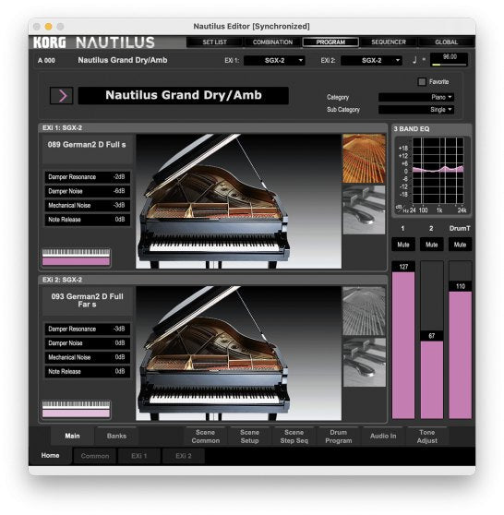Click the oscillator 2 volume slider at 67

tap(431, 340)
